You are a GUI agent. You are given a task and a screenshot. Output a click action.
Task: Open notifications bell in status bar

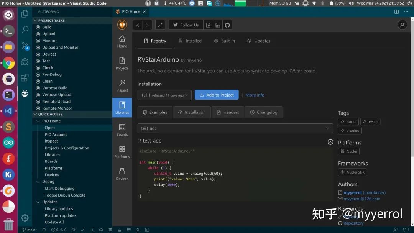pos(406,230)
